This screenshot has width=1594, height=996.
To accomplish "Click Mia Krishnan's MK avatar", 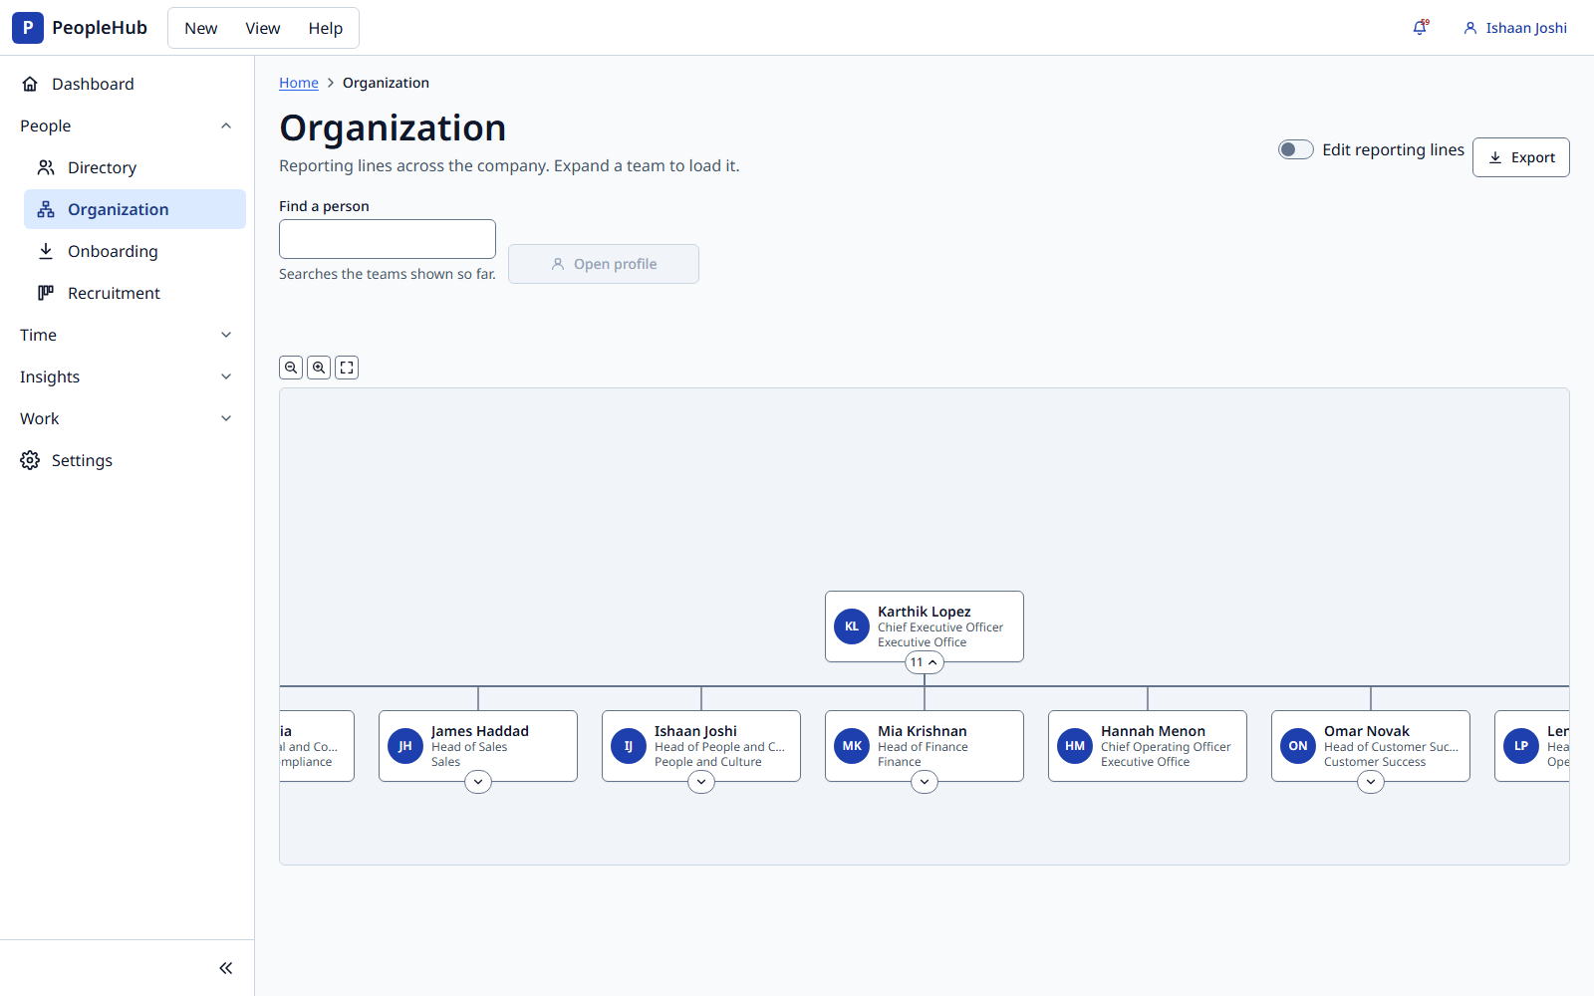I will (x=852, y=746).
